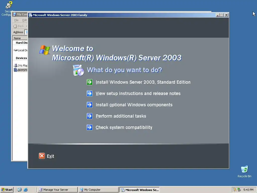Click blue arrow icon beside Perform additional tasks
Image resolution: width=257 pixels, height=193 pixels.
pyautogui.click(x=90, y=116)
